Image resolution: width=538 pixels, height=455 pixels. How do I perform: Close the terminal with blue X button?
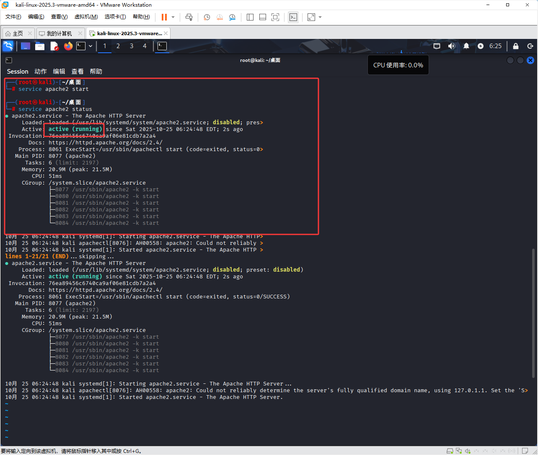click(530, 60)
